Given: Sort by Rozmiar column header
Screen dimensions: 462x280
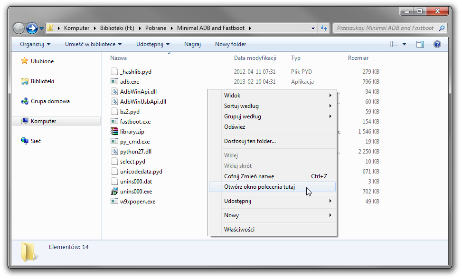Looking at the screenshot, I should [x=358, y=58].
